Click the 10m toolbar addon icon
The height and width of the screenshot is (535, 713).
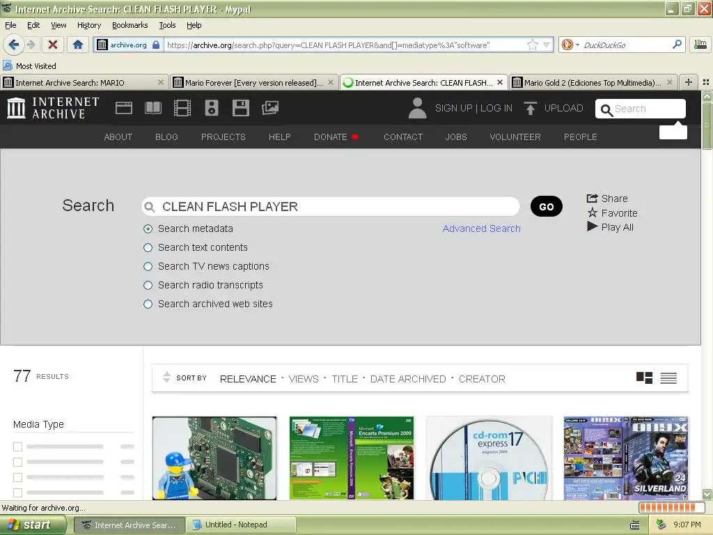click(x=700, y=45)
